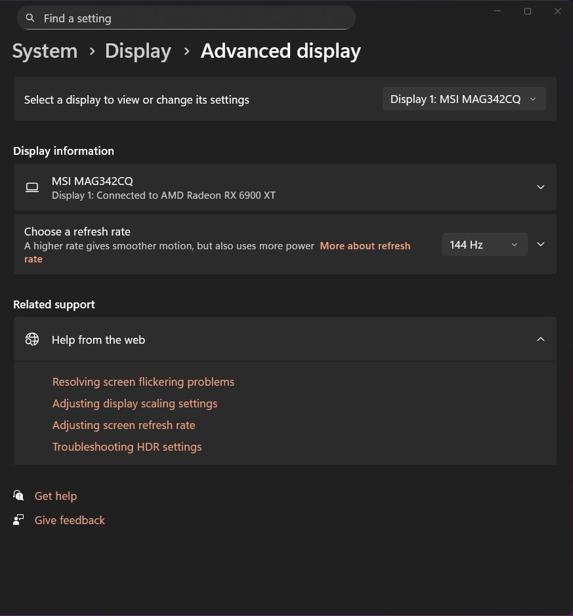Open Adjusting screen refresh rate link
This screenshot has width=573, height=616.
pos(124,425)
